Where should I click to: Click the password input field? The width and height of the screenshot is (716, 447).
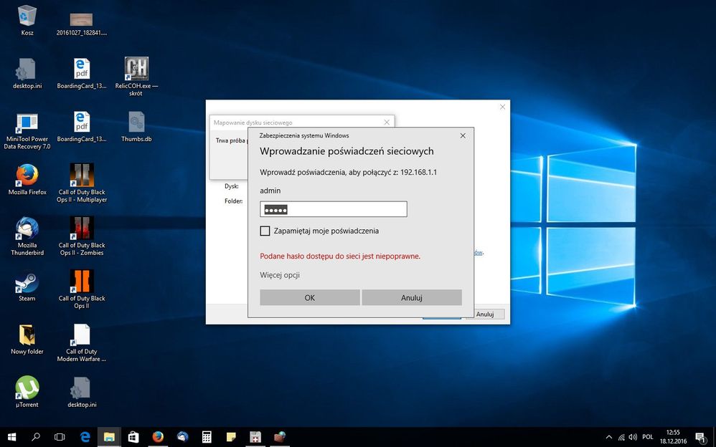[334, 209]
